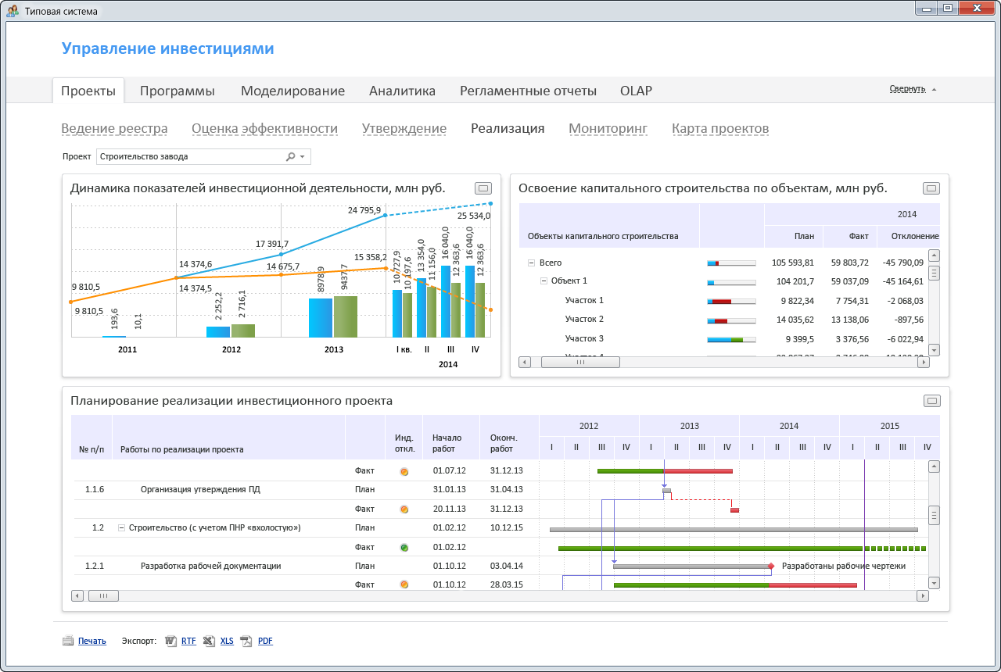Click the red milestone diamond Разработаны рабочие чертежи

point(771,566)
